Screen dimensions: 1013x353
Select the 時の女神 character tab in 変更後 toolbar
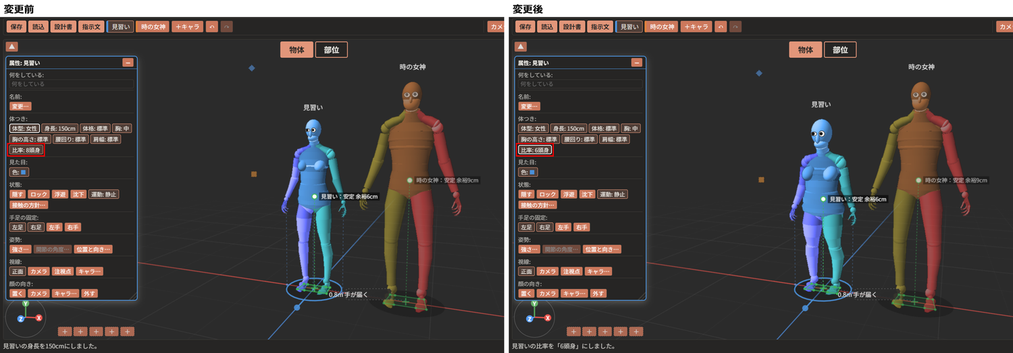tap(661, 27)
